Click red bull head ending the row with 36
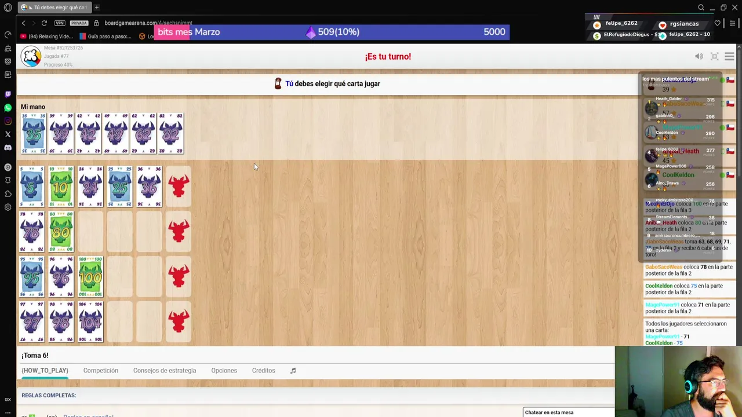Viewport: 742px width, 417px height. coord(179,186)
